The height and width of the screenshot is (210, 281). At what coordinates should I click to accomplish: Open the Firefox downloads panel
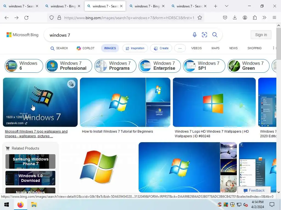pyautogui.click(x=235, y=18)
